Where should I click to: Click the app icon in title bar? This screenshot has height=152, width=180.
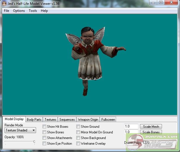pyautogui.click(x=4, y=4)
